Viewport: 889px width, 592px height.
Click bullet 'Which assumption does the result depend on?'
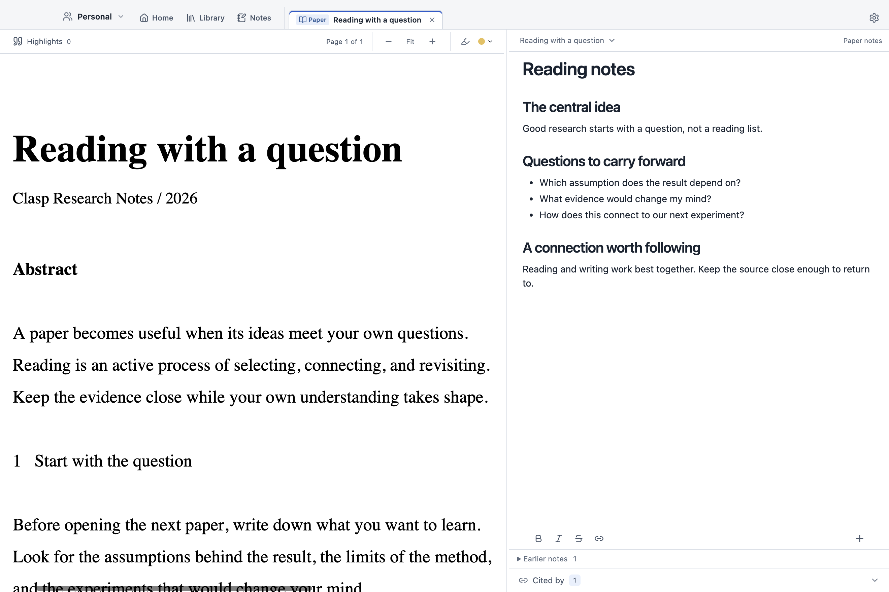[639, 183]
